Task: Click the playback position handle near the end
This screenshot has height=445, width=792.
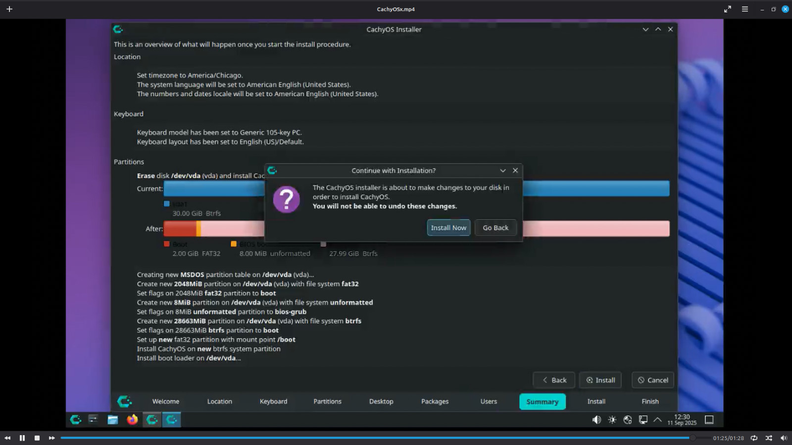Action: click(x=693, y=438)
